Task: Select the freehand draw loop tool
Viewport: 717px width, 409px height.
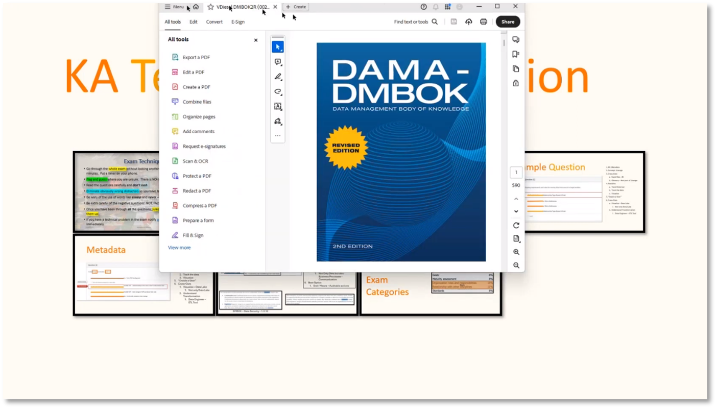Action: [x=278, y=91]
